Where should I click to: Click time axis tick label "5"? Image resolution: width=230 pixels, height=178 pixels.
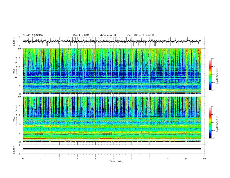click(114, 159)
